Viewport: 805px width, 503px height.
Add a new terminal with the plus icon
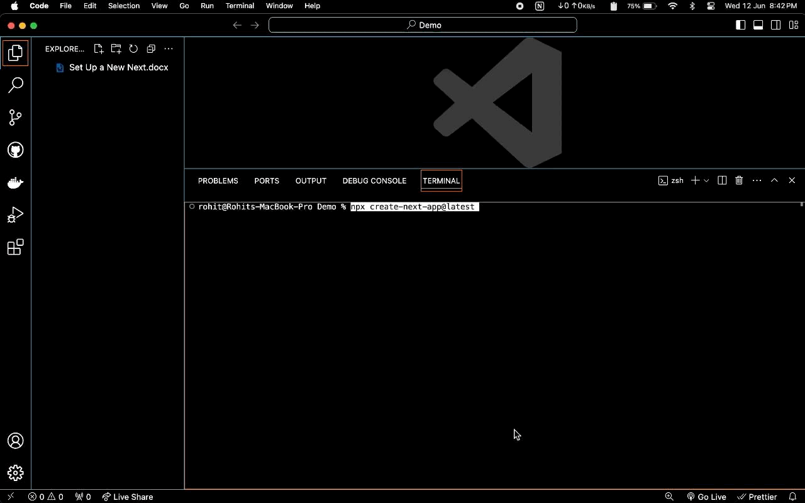pos(695,180)
